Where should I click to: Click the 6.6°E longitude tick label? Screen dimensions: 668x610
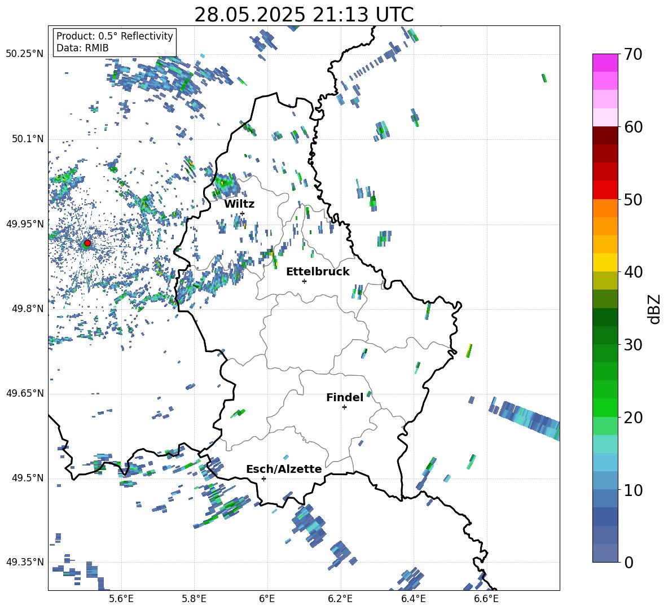click(x=486, y=599)
